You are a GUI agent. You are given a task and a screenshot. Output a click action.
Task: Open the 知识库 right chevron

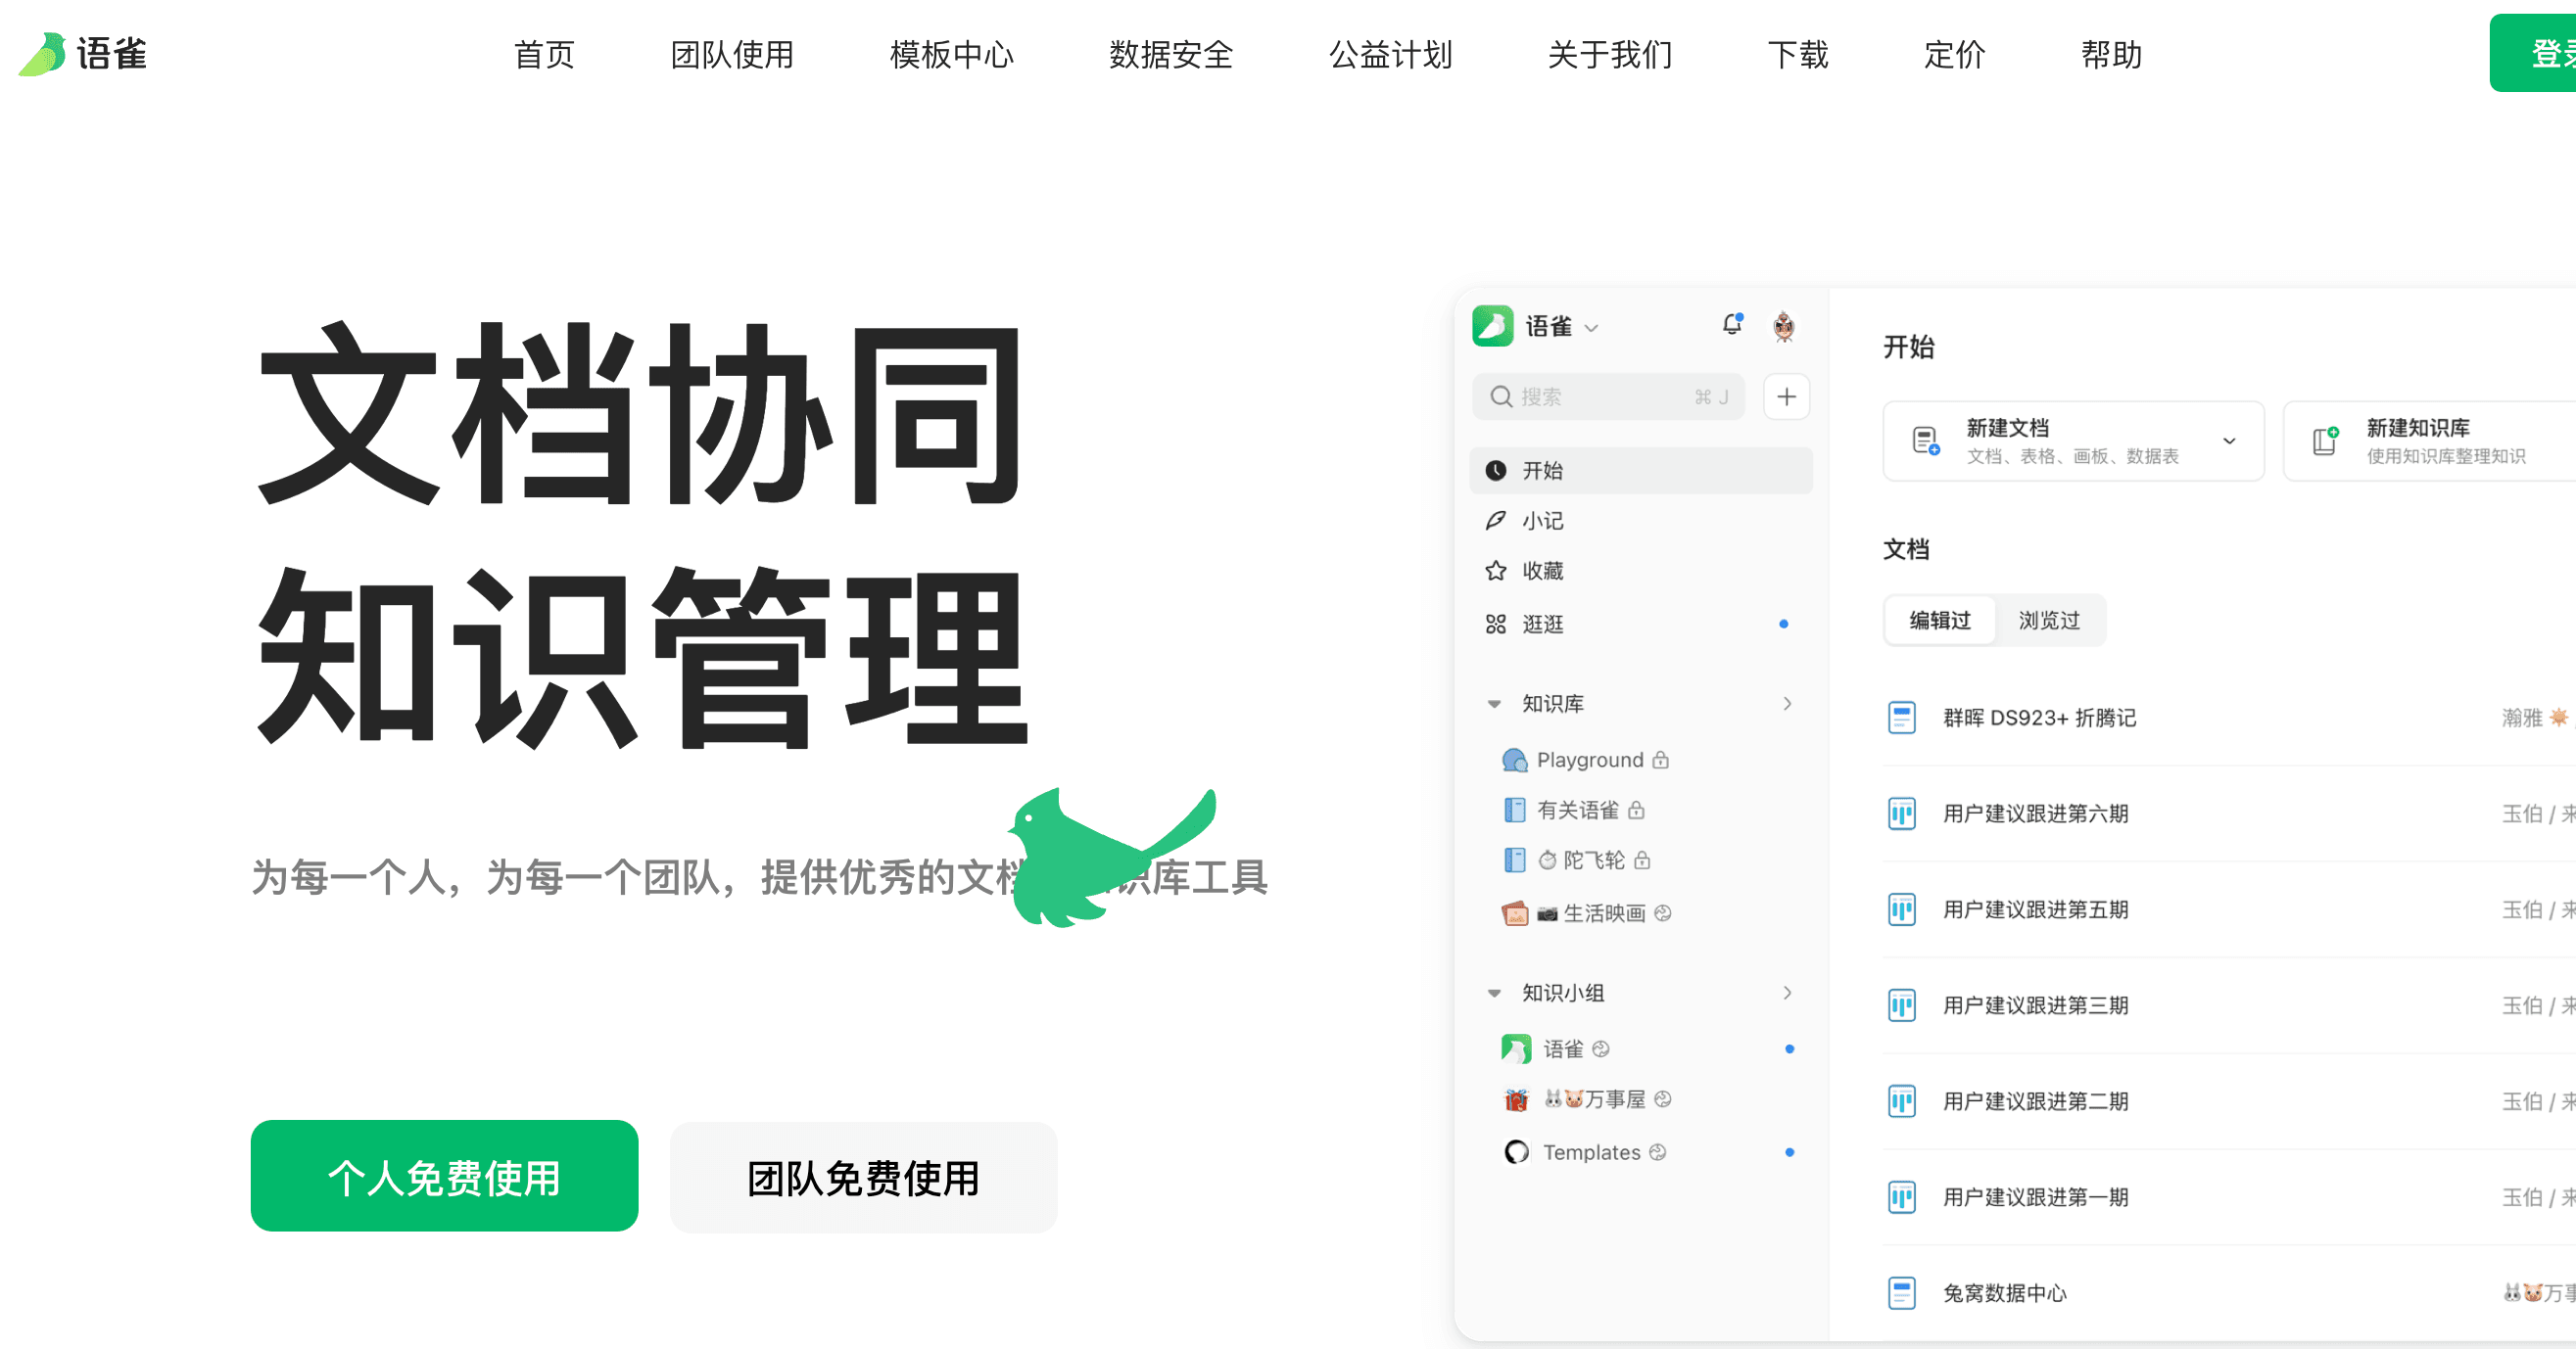(1787, 704)
